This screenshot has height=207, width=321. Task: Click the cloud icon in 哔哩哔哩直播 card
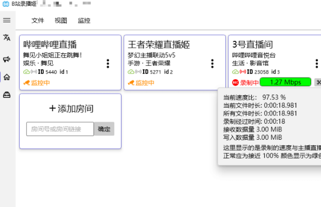[x=26, y=72]
